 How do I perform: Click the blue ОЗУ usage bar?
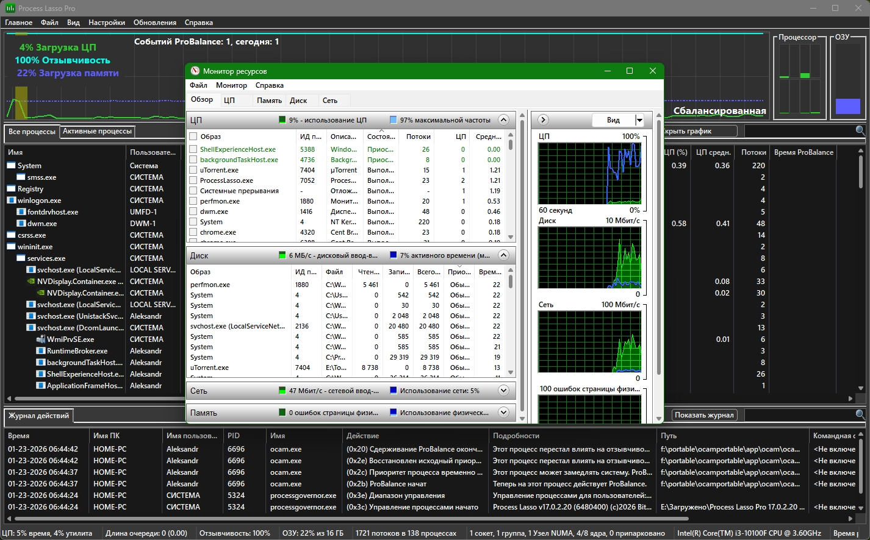pyautogui.click(x=847, y=106)
